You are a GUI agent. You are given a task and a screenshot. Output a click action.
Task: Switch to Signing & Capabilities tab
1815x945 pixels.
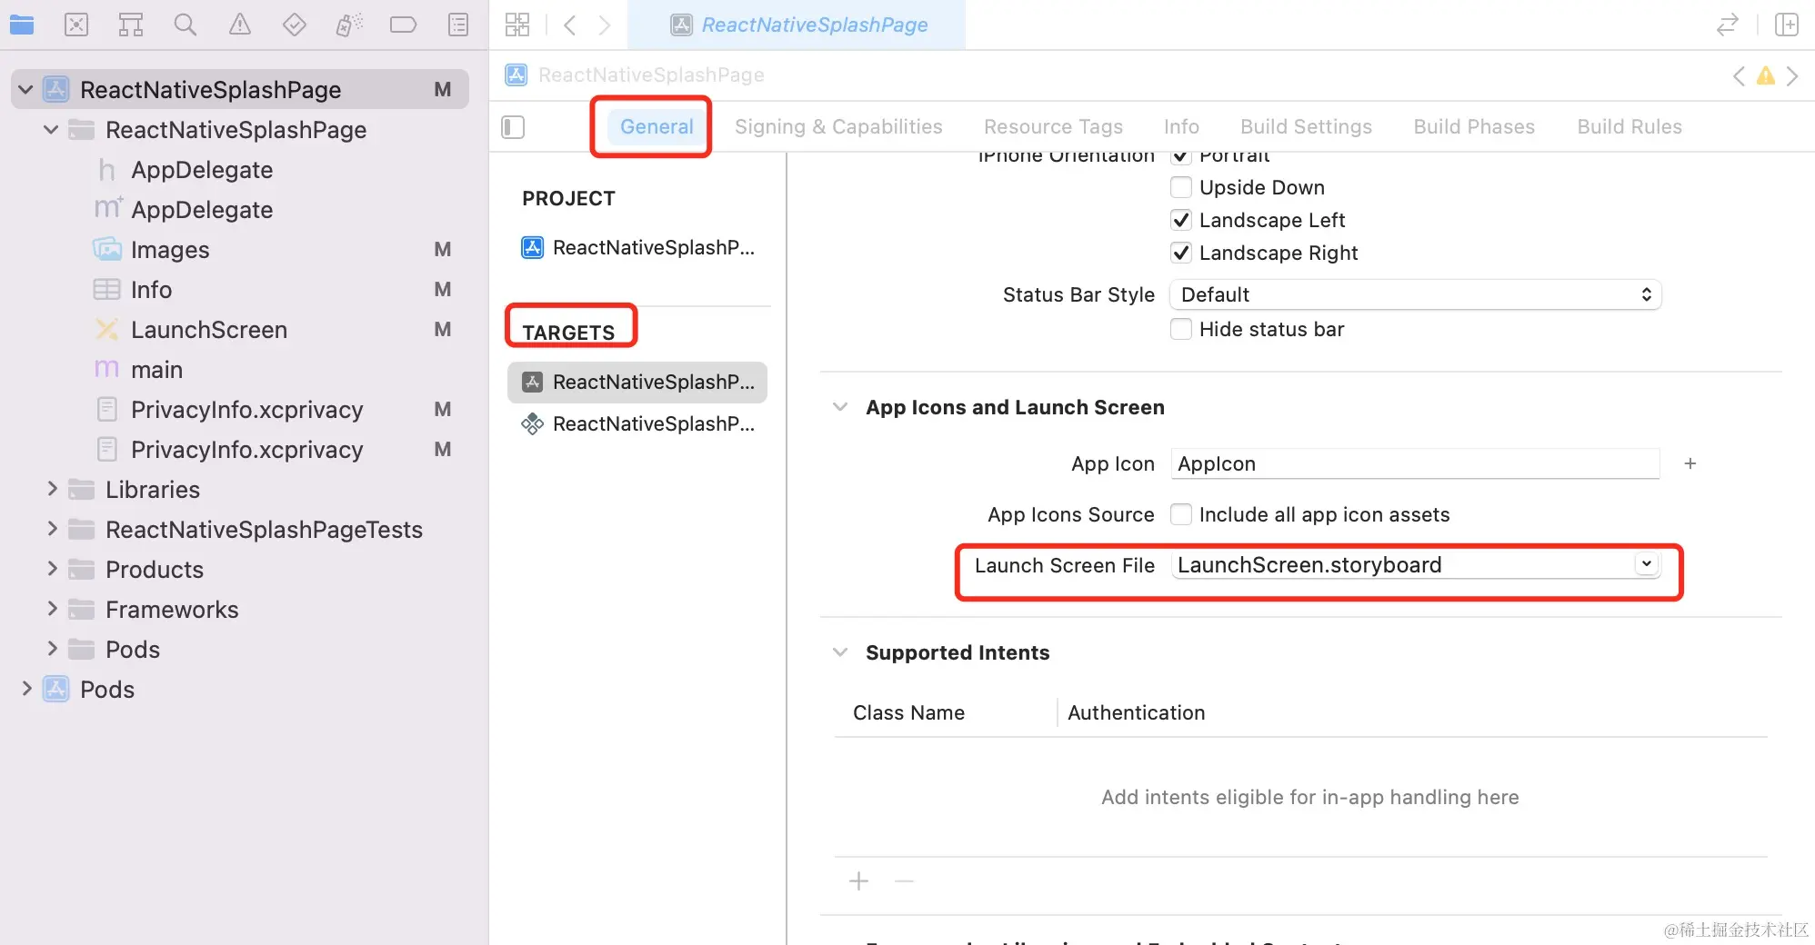838,127
